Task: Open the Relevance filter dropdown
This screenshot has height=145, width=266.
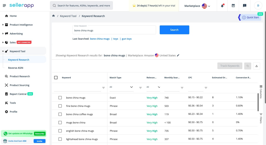Action: pos(153,87)
